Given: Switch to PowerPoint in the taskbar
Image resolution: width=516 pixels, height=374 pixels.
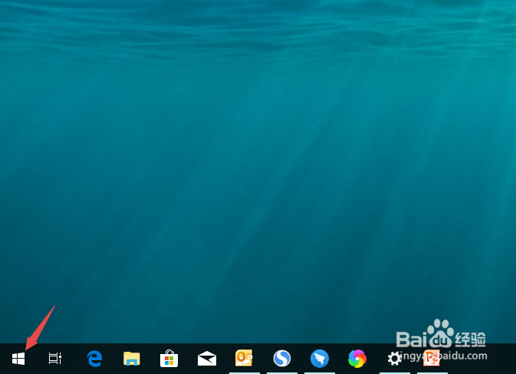Looking at the screenshot, I should [x=432, y=358].
